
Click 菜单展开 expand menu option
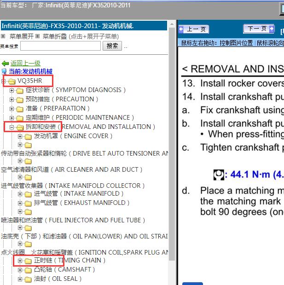point(22,36)
